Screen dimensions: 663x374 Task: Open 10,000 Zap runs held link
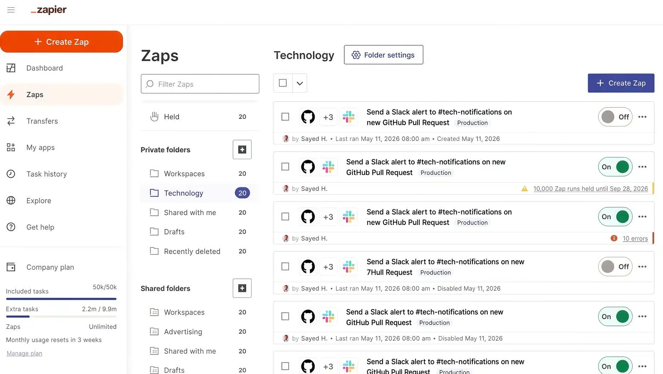pos(591,189)
